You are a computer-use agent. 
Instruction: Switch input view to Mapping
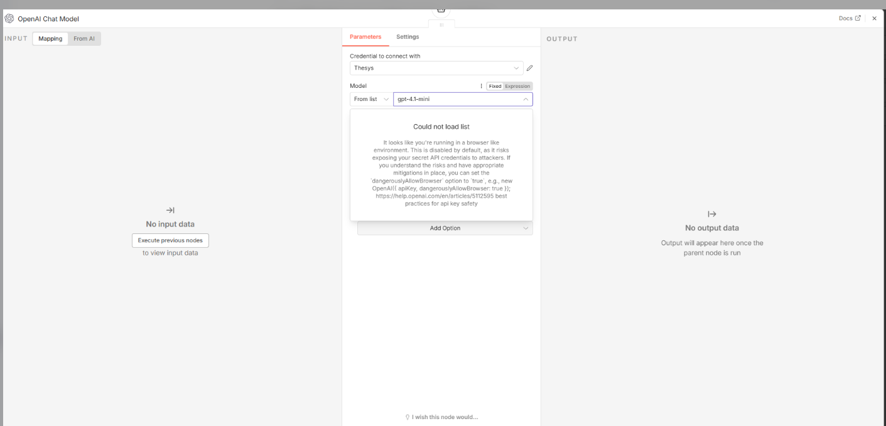pos(50,39)
